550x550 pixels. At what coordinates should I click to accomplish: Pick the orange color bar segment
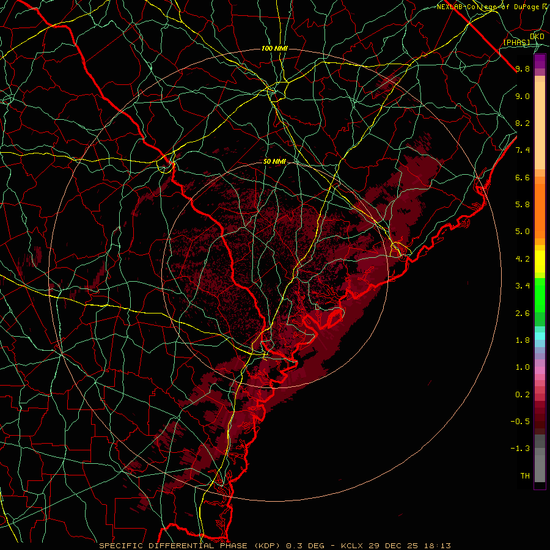pos(540,211)
